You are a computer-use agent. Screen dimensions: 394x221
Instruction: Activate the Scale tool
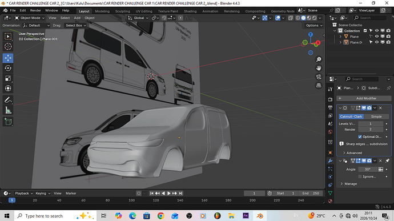point(8,78)
